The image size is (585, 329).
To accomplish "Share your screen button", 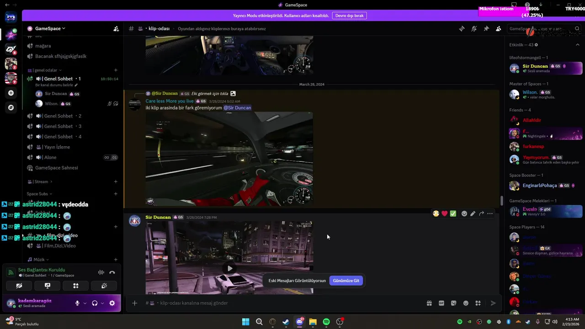I will (x=48, y=286).
